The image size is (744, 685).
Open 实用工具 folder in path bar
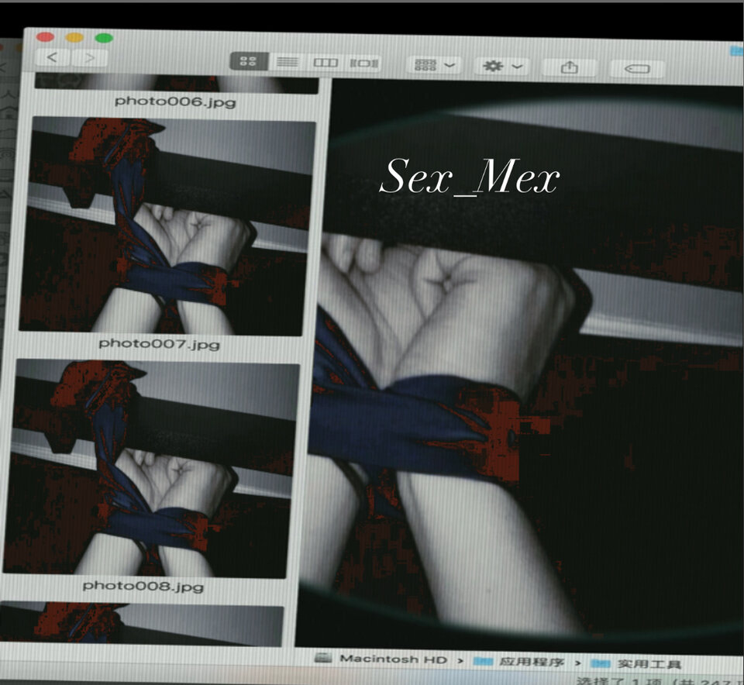[x=637, y=664]
